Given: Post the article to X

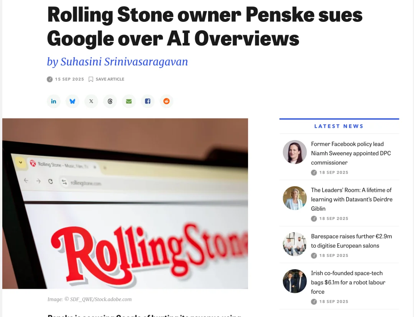Looking at the screenshot, I should [x=91, y=101].
